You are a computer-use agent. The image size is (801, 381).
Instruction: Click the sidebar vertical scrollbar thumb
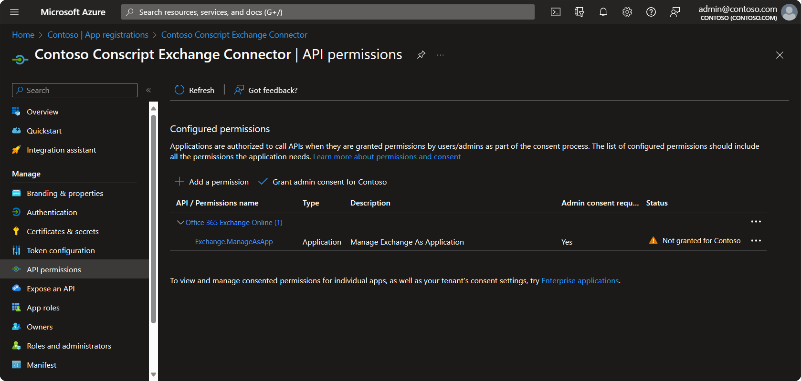[x=153, y=219]
